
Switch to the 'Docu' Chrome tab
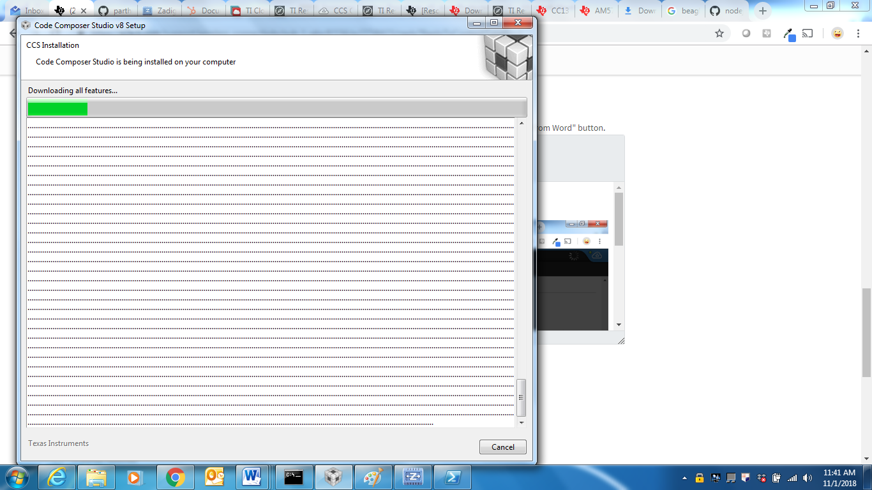coord(202,11)
